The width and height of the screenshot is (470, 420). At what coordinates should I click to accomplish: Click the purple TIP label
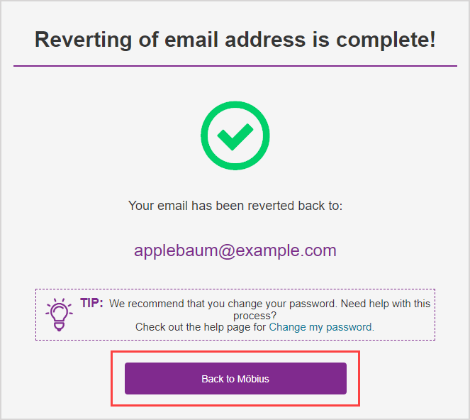click(x=91, y=303)
